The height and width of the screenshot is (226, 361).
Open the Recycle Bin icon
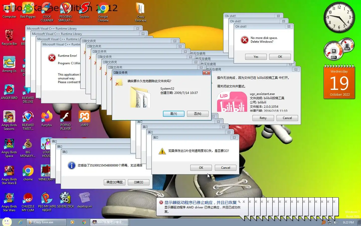(x=9, y=37)
